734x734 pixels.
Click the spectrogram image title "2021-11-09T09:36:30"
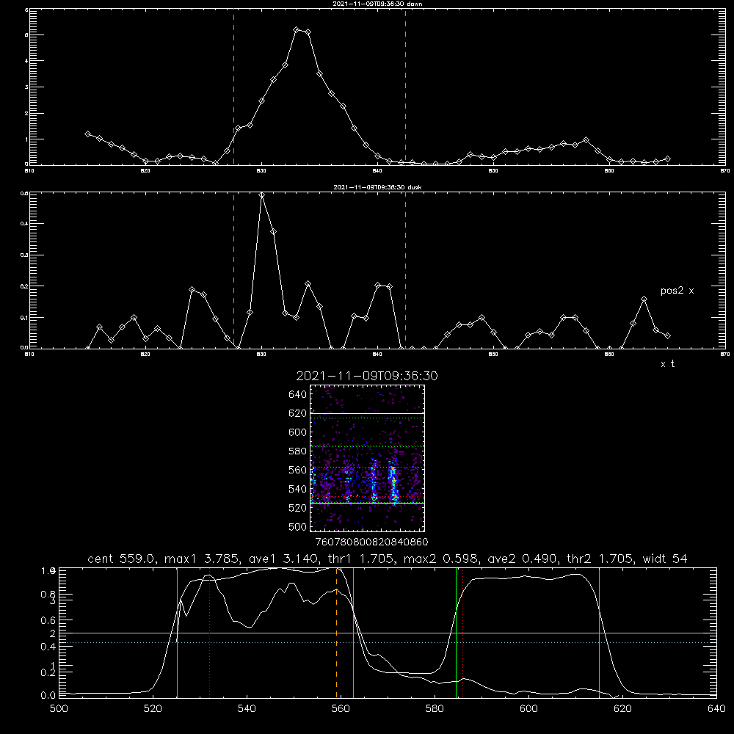coord(367,376)
